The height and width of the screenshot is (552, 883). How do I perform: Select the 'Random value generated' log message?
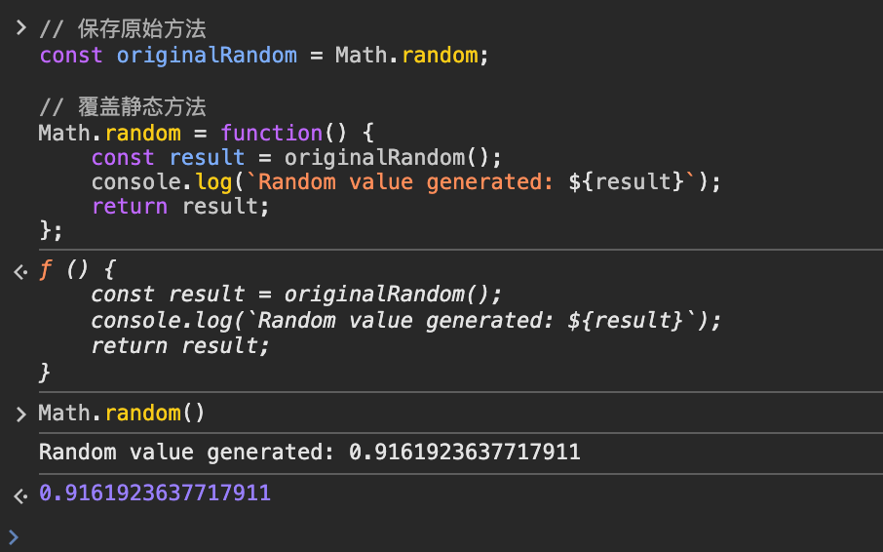coord(309,452)
